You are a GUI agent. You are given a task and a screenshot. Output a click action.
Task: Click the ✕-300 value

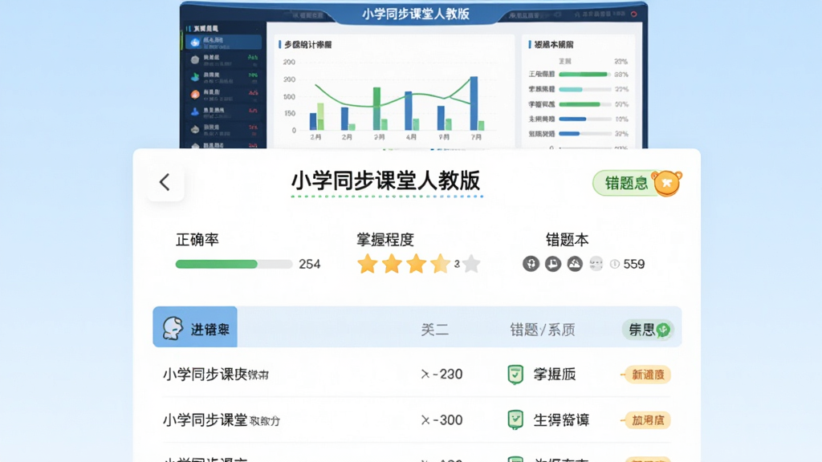pyautogui.click(x=442, y=420)
